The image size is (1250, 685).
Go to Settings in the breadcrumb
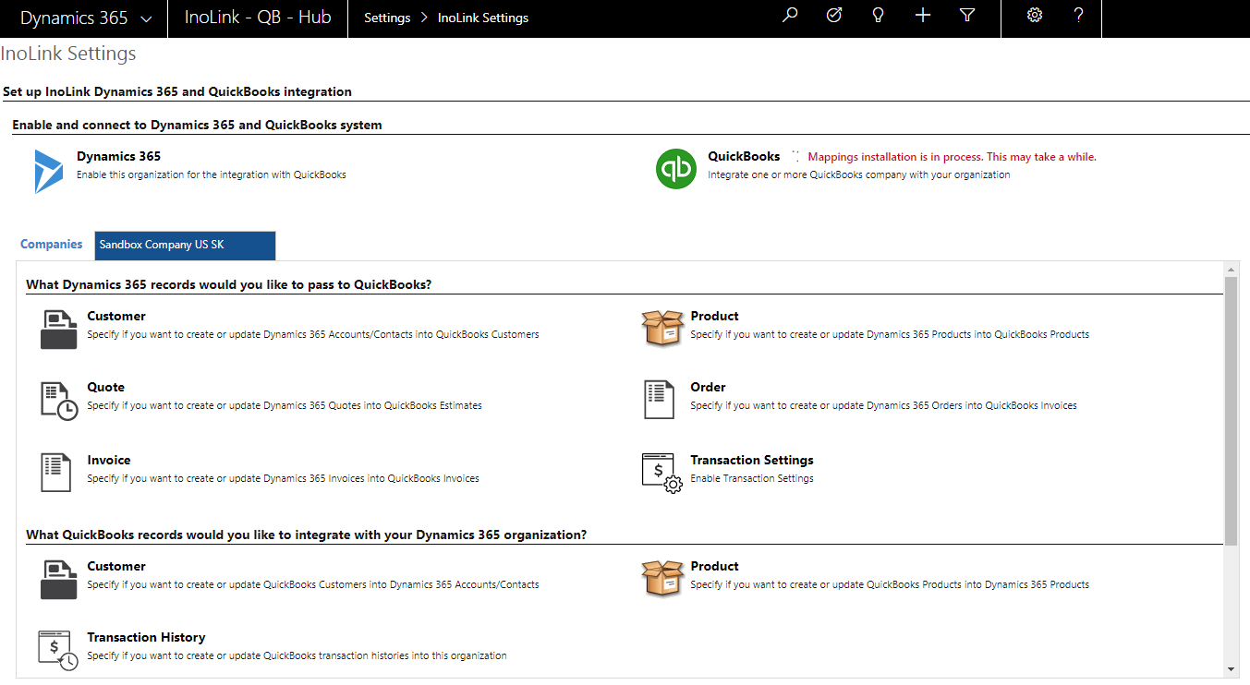[x=387, y=18]
